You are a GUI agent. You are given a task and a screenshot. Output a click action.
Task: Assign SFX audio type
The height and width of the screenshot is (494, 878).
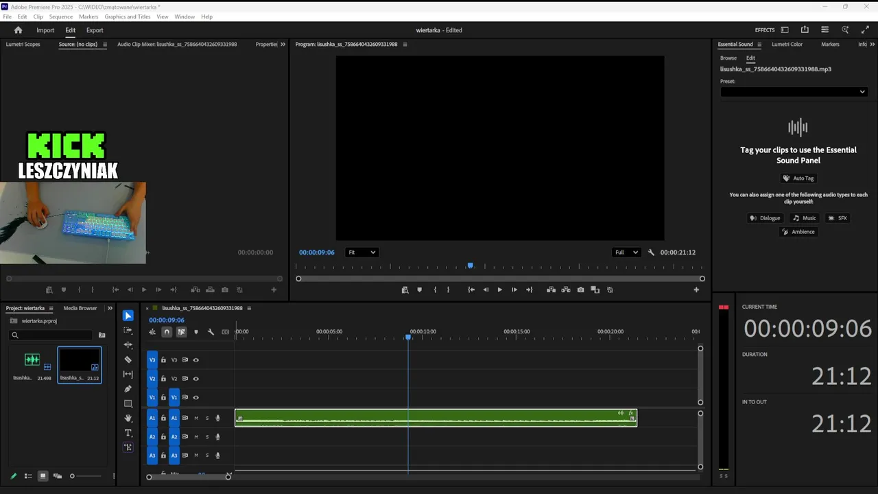(x=838, y=218)
